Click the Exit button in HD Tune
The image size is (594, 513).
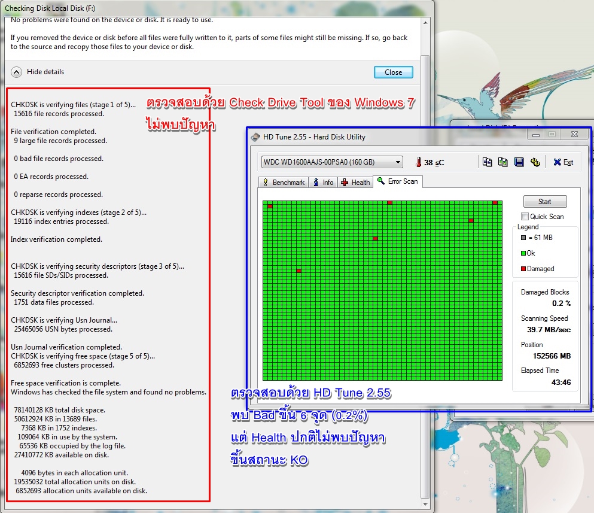(x=563, y=162)
